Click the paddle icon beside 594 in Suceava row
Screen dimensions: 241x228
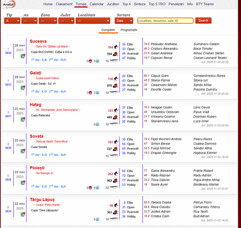point(115,54)
